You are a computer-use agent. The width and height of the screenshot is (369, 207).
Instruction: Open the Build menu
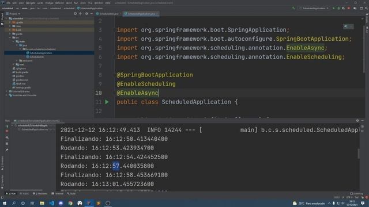69,3
